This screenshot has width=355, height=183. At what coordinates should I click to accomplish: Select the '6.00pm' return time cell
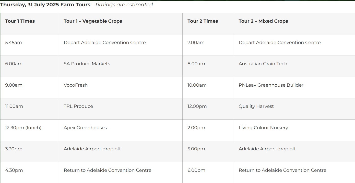pos(196,170)
